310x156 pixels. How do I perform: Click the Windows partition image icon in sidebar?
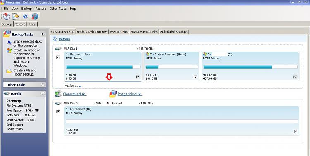[9, 50]
